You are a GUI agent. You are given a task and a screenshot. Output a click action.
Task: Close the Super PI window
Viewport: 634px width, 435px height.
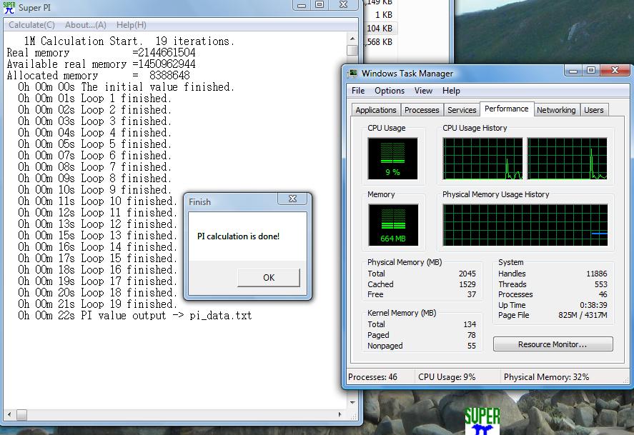[343, 5]
